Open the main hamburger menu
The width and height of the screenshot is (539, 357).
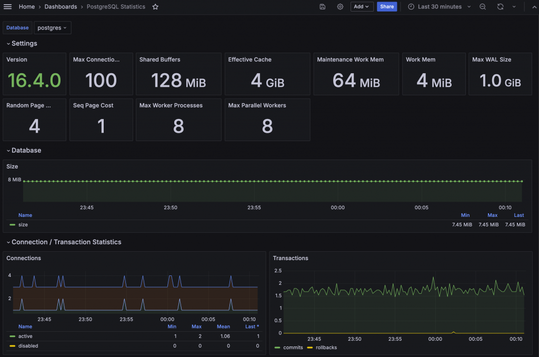click(7, 7)
